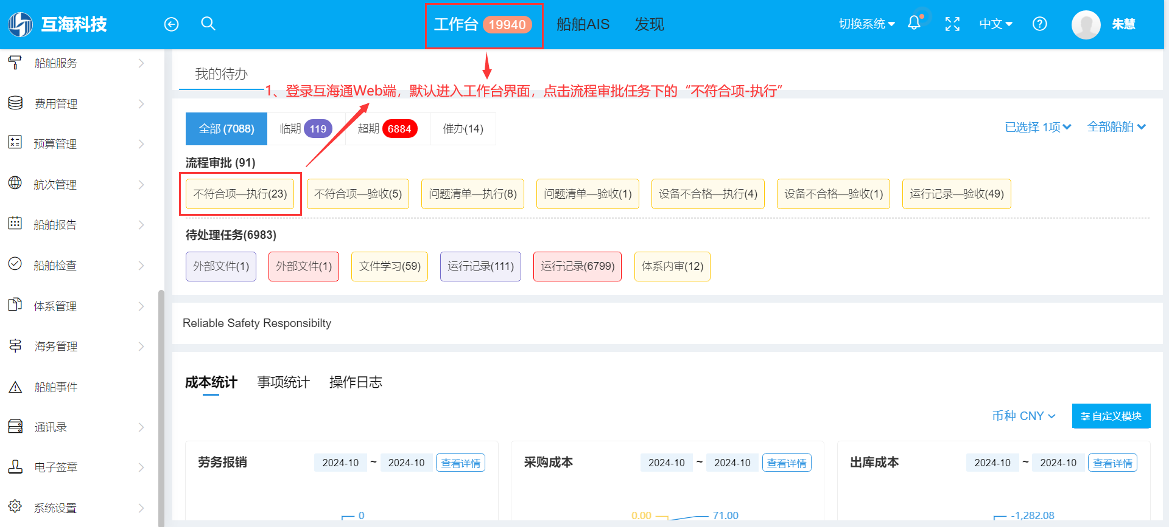Image resolution: width=1169 pixels, height=527 pixels.
Task: Click 文件学习(59) task button
Action: (x=390, y=266)
